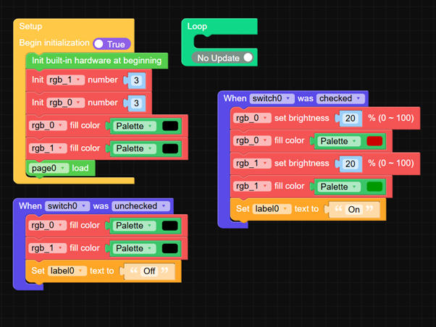Click the "On" text value field
Screen dimensions: 436x327
(353, 210)
